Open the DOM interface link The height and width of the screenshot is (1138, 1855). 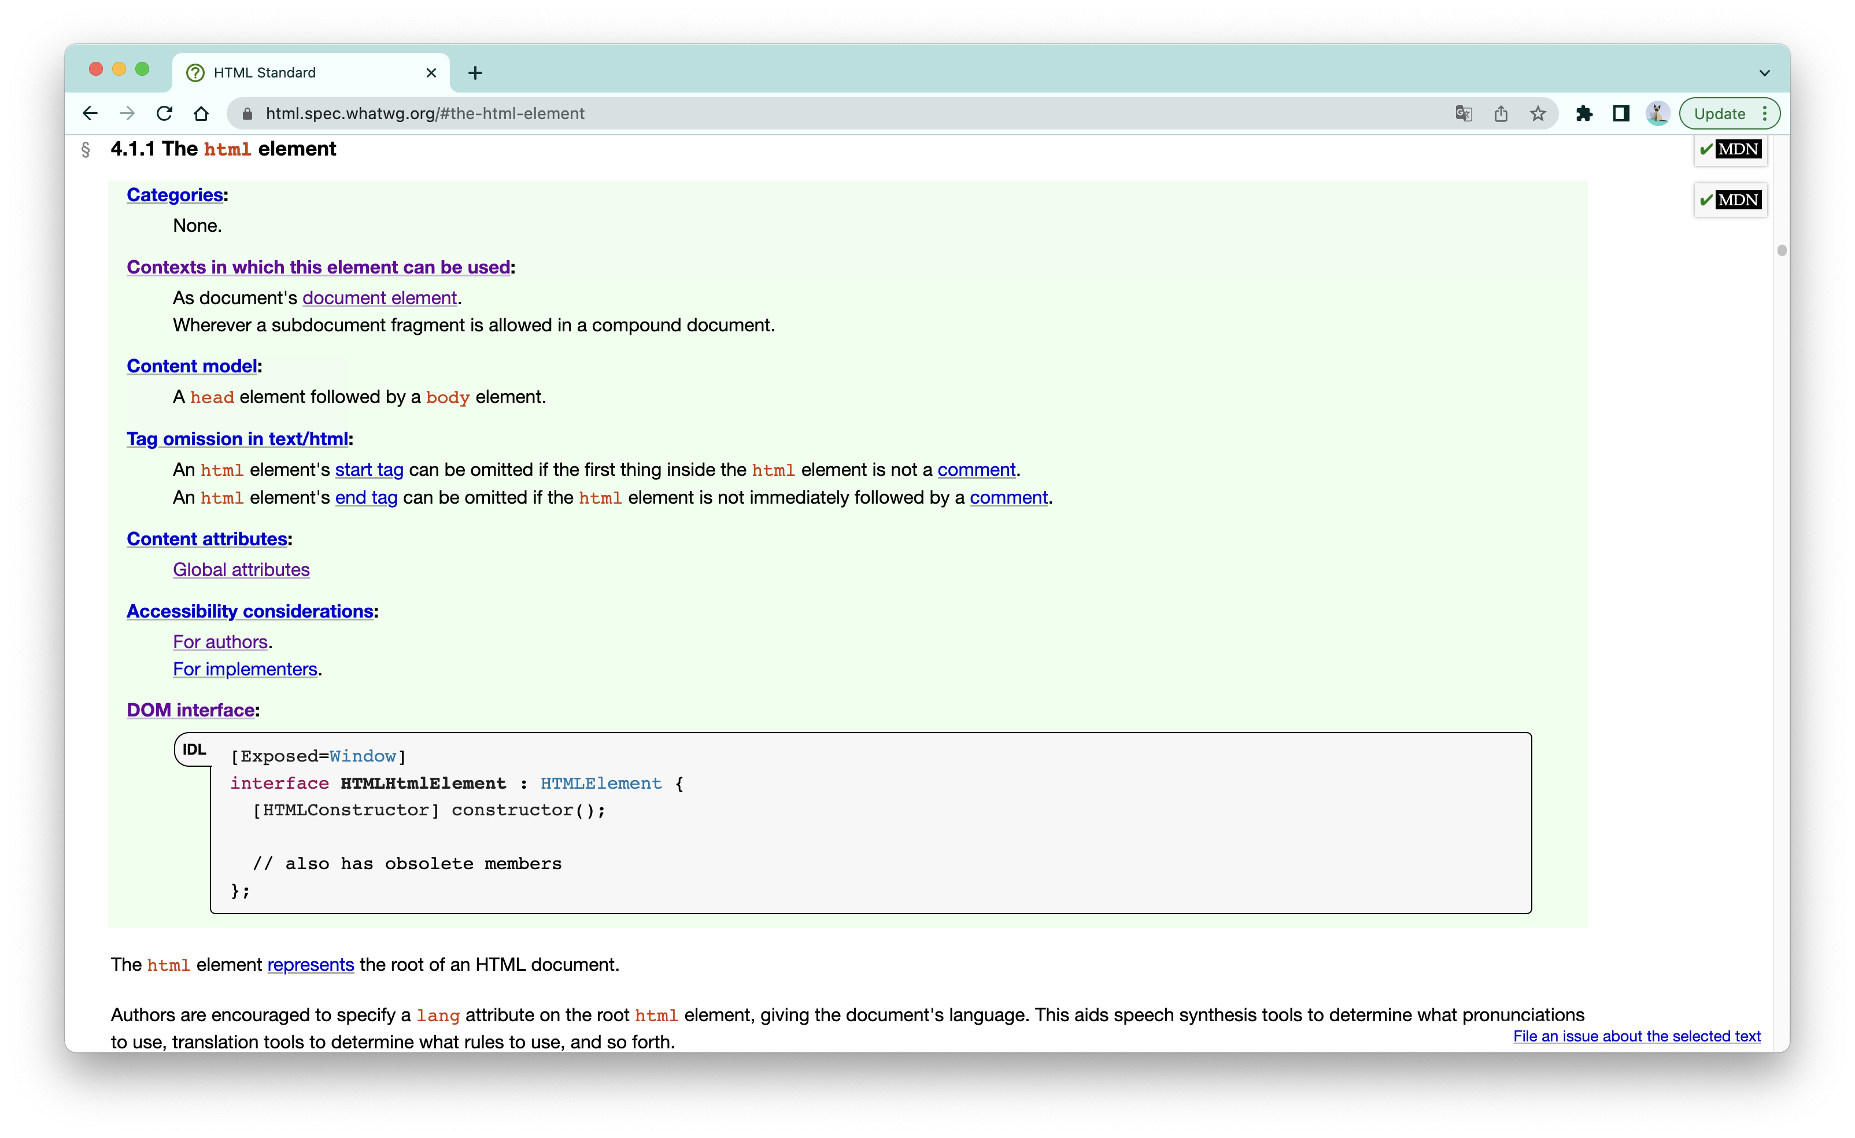pyautogui.click(x=190, y=711)
